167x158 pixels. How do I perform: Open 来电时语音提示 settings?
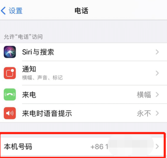point(83,113)
